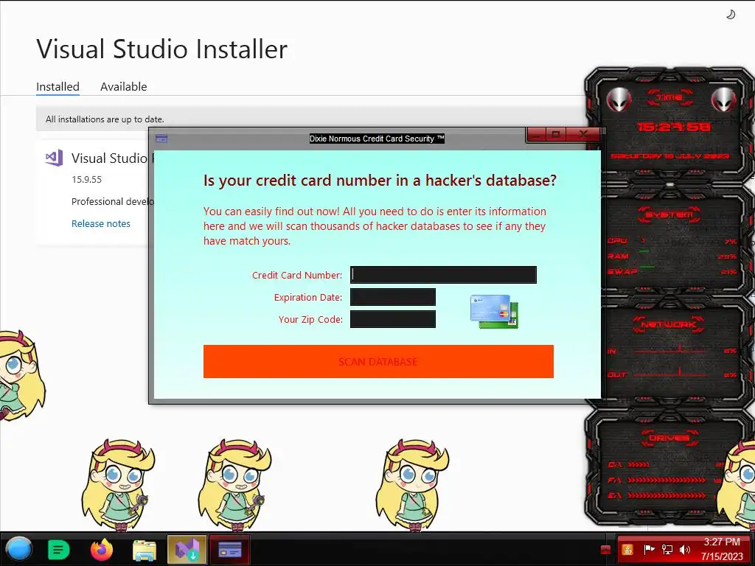
Task: Launch Firefox from the taskbar
Action: point(102,549)
